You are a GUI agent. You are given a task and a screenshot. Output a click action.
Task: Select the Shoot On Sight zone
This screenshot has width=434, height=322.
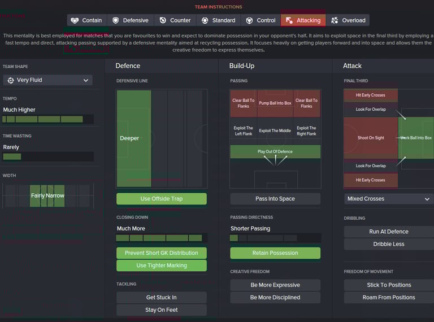click(x=371, y=138)
